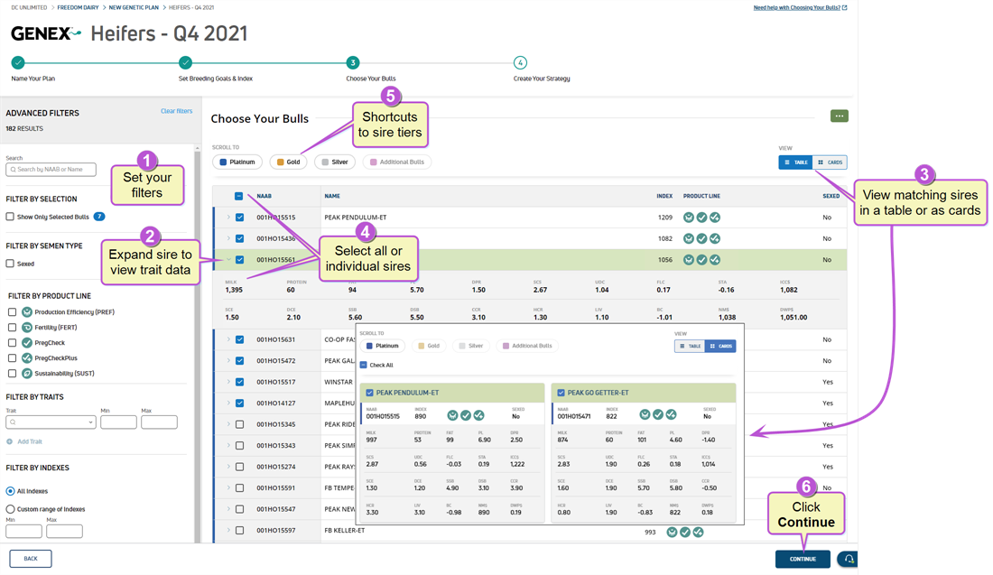Click the Production Efficiency (PREF) product icon
The width and height of the screenshot is (993, 575).
pyautogui.click(x=27, y=312)
